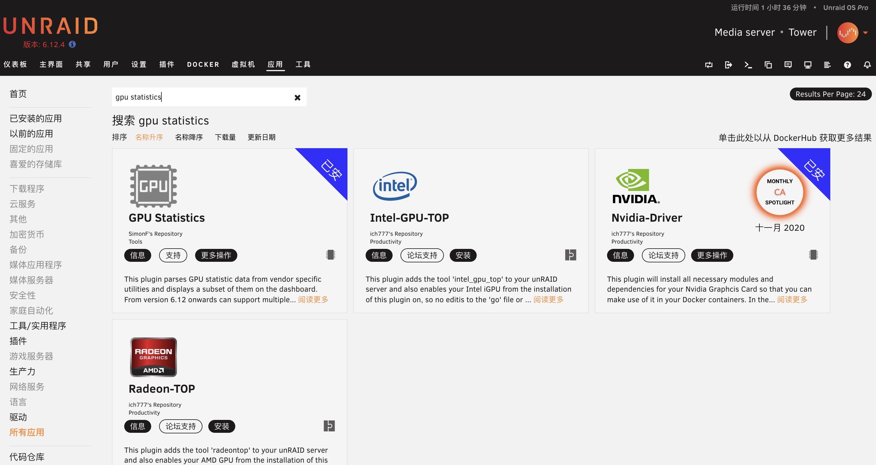Sort results by 下载量
876x465 pixels.
[225, 137]
